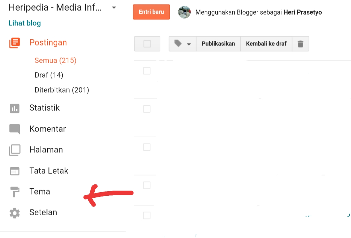Show Draf (14) posts
Screen dimensions: 351x238
click(x=49, y=75)
